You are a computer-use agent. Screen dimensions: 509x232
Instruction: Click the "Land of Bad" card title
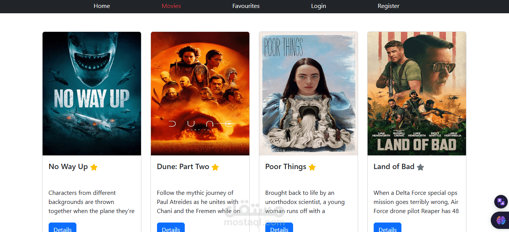pyautogui.click(x=394, y=167)
